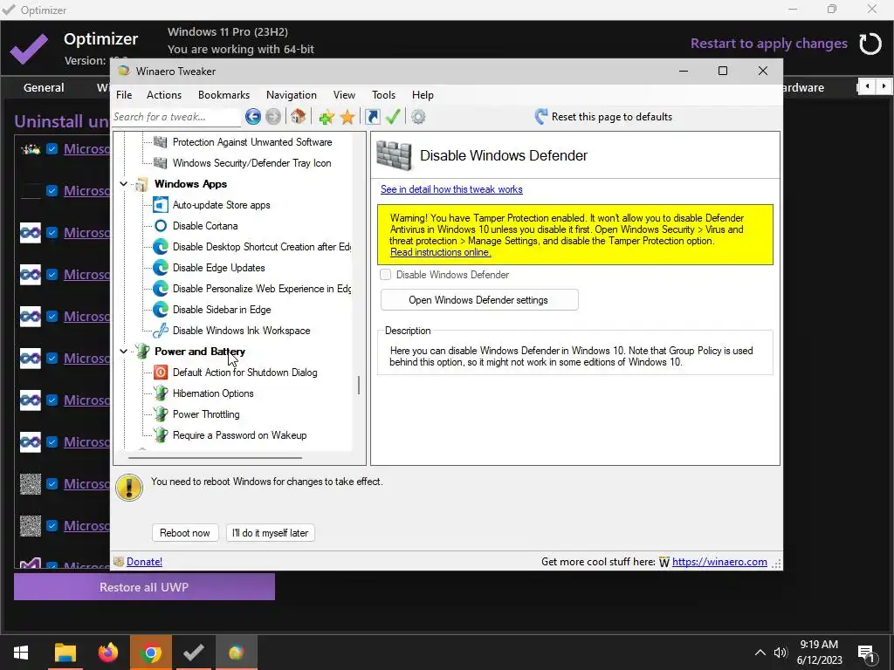The height and width of the screenshot is (670, 894).
Task: Click the tree horizontal scrollbar
Action: tap(215, 457)
